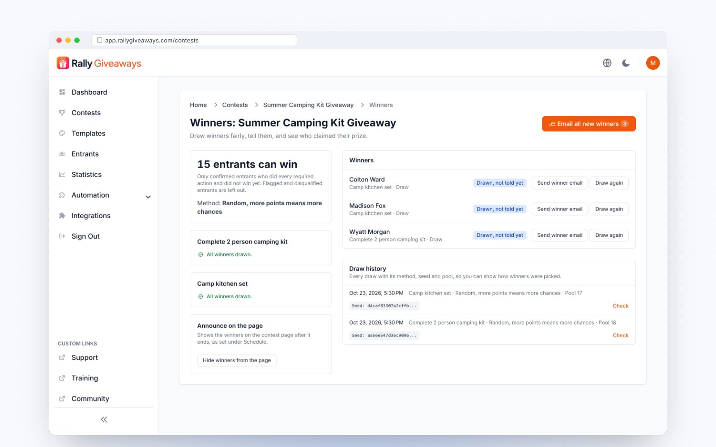Click seed d4caf83307a2cffb... code

[x=384, y=306]
